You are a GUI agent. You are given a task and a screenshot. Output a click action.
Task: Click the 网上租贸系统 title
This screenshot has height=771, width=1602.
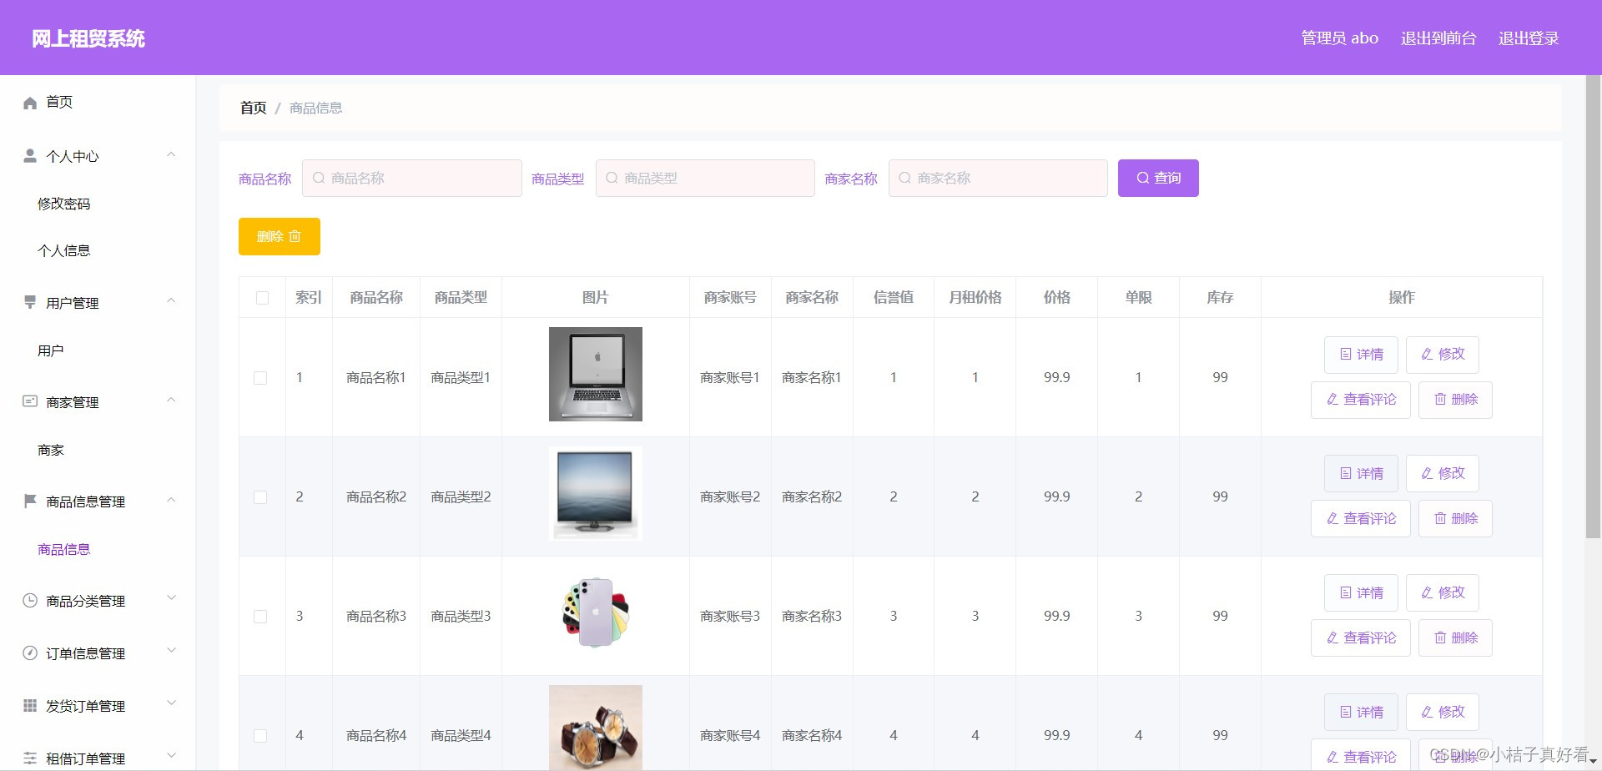88,38
